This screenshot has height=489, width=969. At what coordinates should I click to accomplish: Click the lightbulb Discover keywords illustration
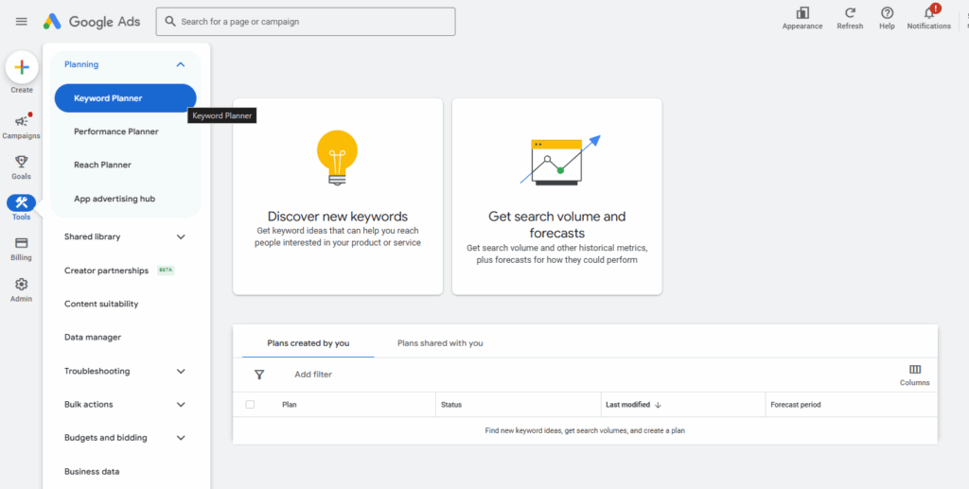coord(337,157)
